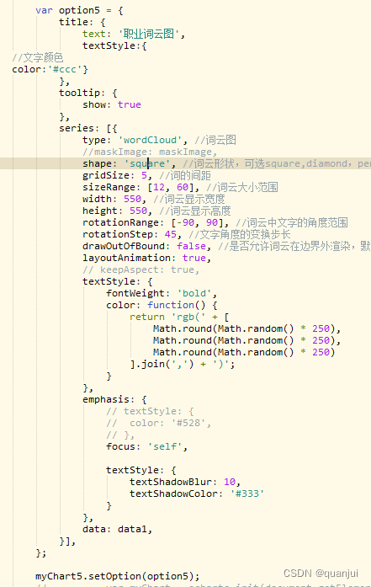Image resolution: width=371 pixels, height=587 pixels.
Task: Click the 'series' property name
Action: (x=77, y=128)
